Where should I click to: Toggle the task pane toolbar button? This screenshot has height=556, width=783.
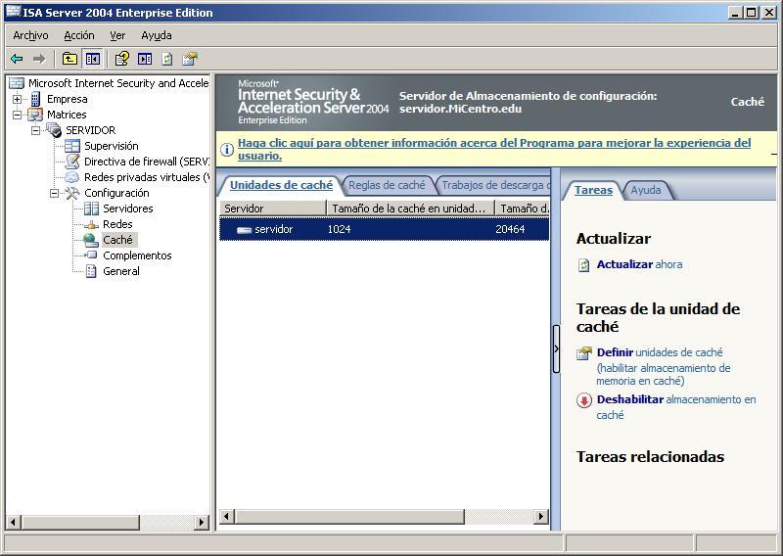pyautogui.click(x=145, y=59)
